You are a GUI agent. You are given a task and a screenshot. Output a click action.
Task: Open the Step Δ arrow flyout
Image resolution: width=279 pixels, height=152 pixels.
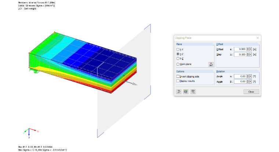[x=250, y=54]
